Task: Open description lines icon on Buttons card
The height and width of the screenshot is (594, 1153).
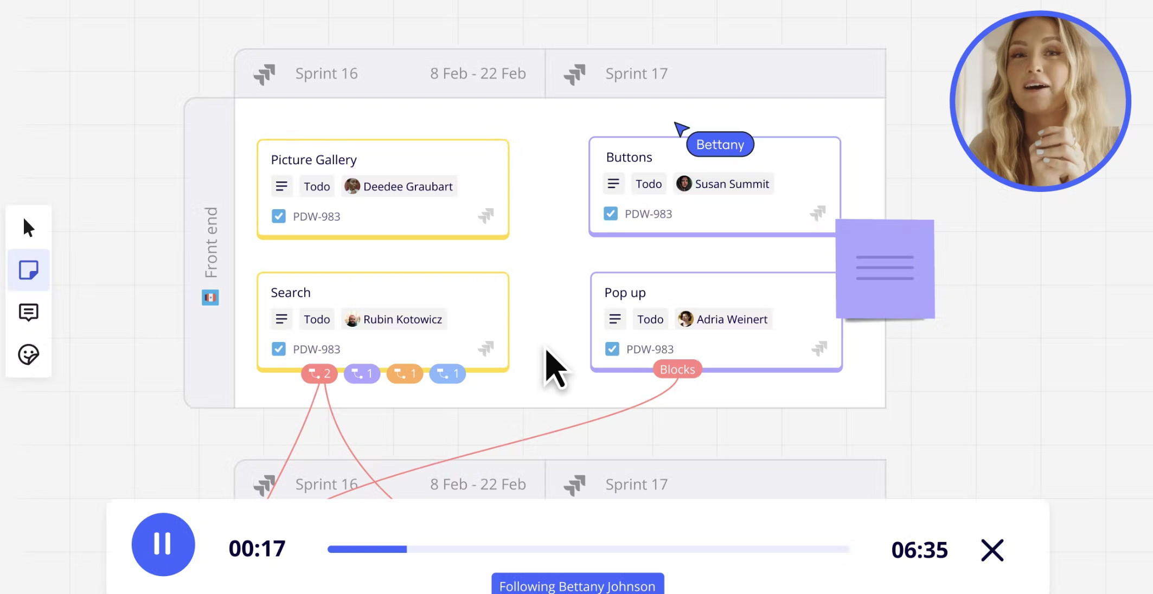Action: click(613, 184)
